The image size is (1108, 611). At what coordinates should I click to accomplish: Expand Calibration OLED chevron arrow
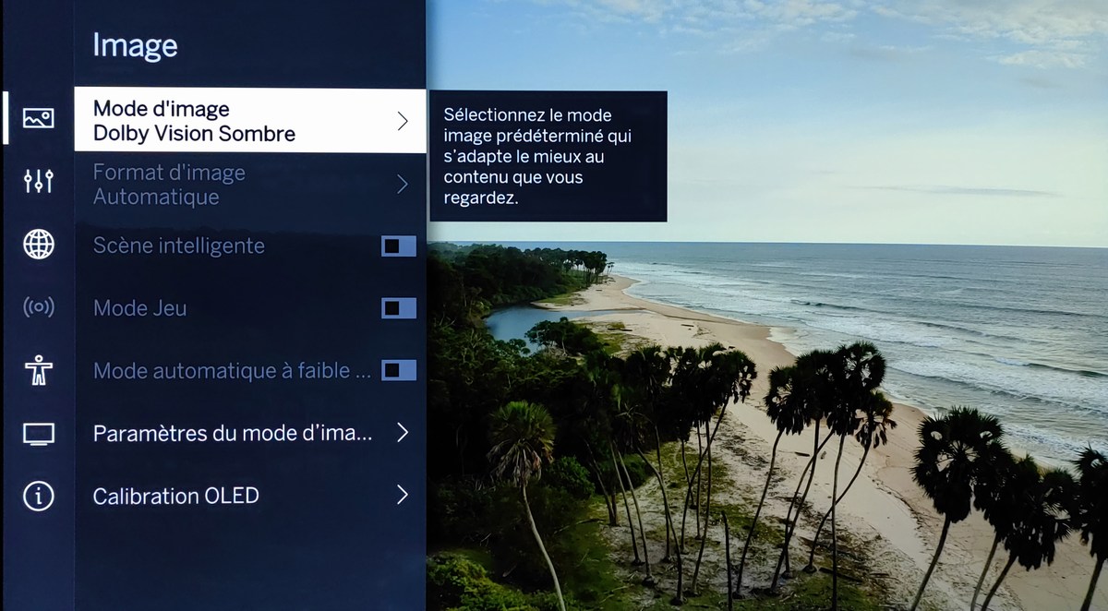[402, 496]
